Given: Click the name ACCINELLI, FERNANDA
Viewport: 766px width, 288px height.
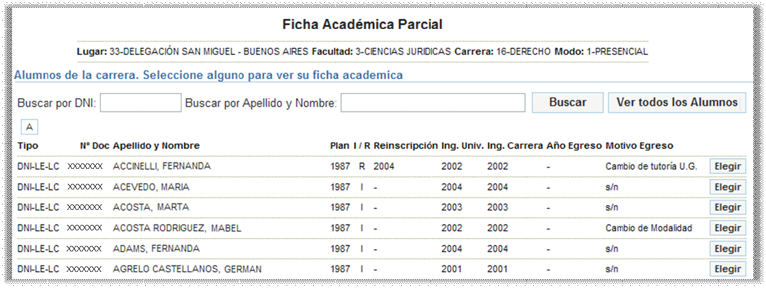Looking at the screenshot, I should coord(162,166).
